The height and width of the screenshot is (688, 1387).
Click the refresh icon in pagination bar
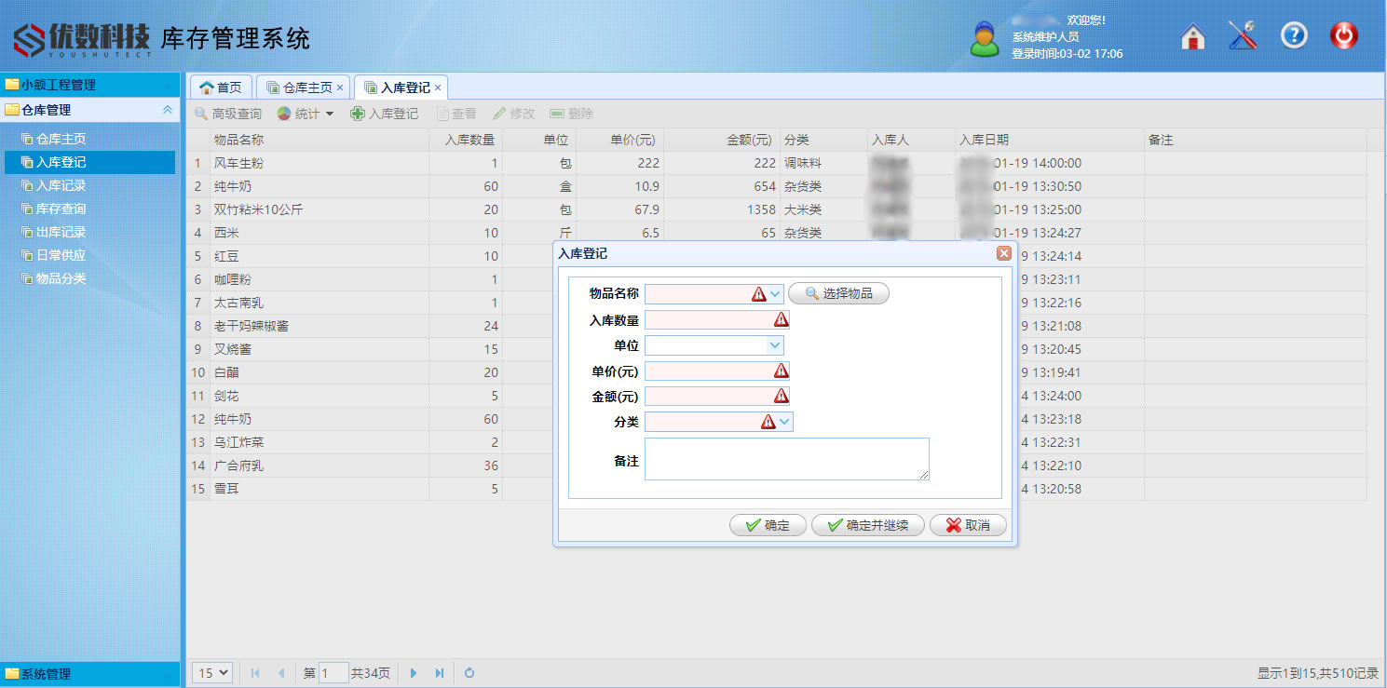coord(469,673)
